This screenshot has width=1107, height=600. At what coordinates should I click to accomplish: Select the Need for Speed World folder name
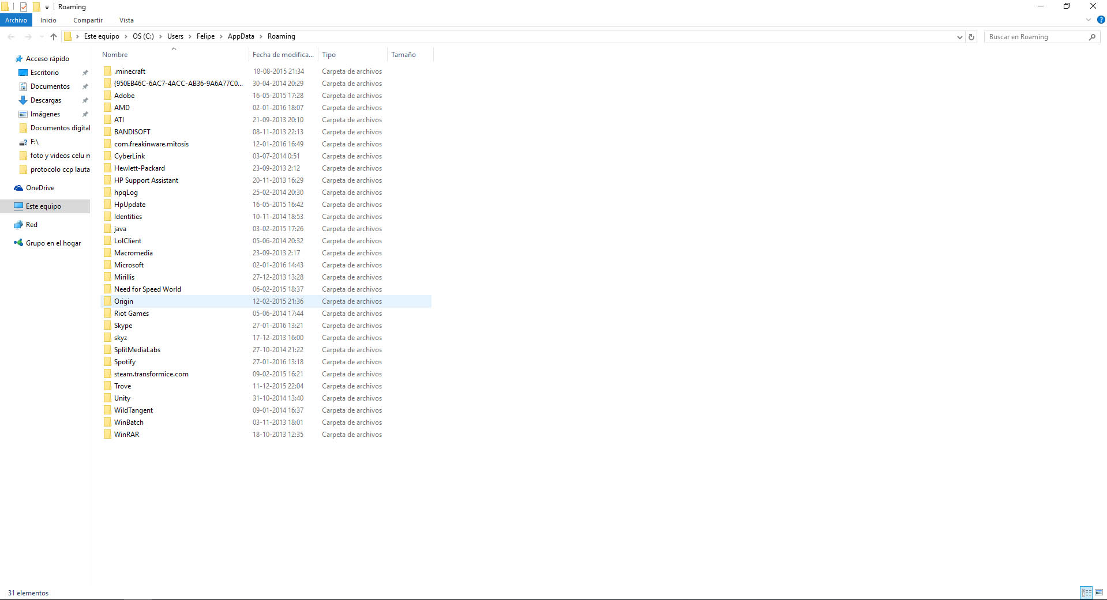click(x=148, y=289)
